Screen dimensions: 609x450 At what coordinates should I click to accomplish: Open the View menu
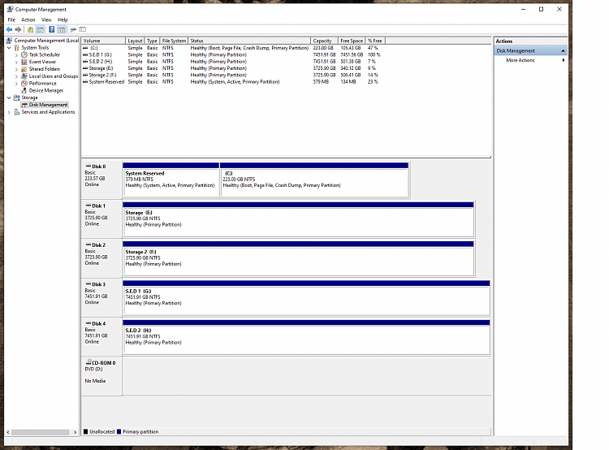(46, 19)
